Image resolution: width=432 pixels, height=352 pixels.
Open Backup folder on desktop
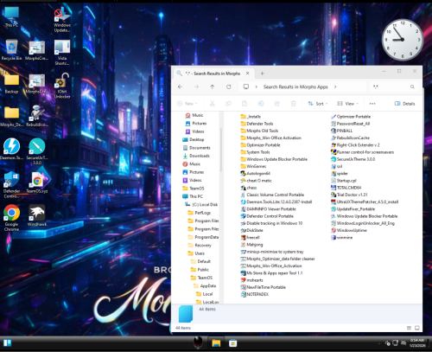[x=11, y=84]
